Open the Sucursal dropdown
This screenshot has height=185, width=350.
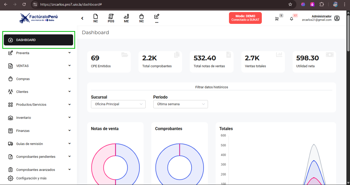pyautogui.click(x=118, y=104)
